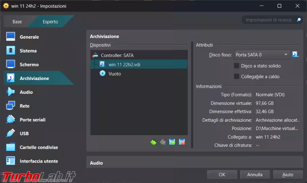This screenshot has width=307, height=183.
Task: Click the Schermo display icon
Action: (11, 64)
